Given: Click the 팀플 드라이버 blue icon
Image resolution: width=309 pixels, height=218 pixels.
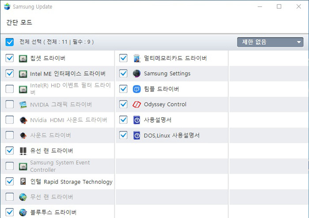Looking at the screenshot, I should coord(137,89).
